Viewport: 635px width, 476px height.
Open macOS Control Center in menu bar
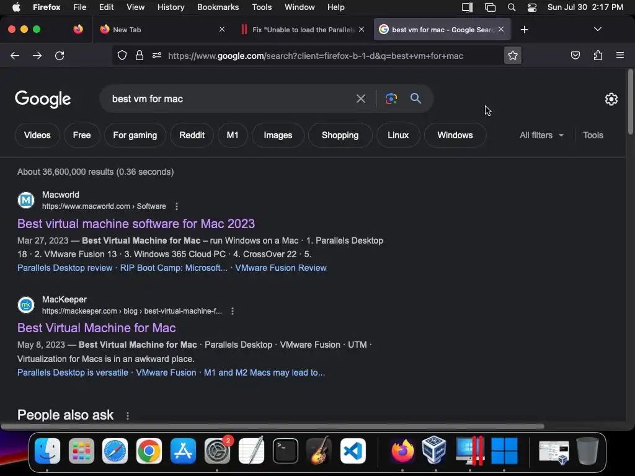tap(531, 7)
